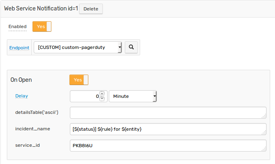Click the service_id field resize handle

(x=264, y=149)
